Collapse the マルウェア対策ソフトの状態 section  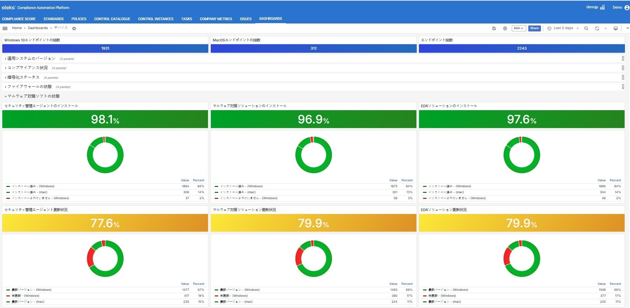(x=33, y=96)
